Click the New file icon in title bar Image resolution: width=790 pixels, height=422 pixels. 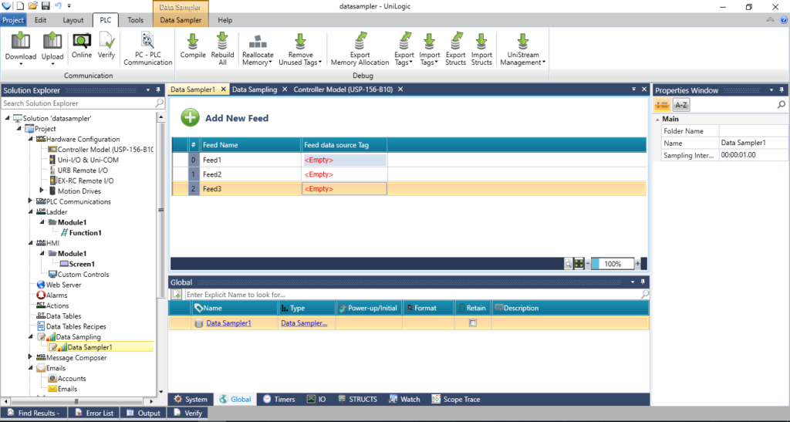coord(20,6)
